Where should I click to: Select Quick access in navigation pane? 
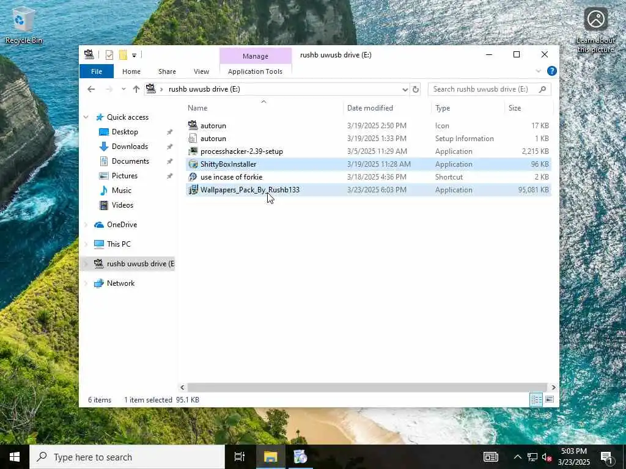click(x=128, y=117)
